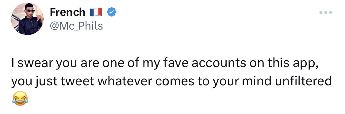Open the Mc_Phils profile picture
345x114 pixels.
coord(27,19)
